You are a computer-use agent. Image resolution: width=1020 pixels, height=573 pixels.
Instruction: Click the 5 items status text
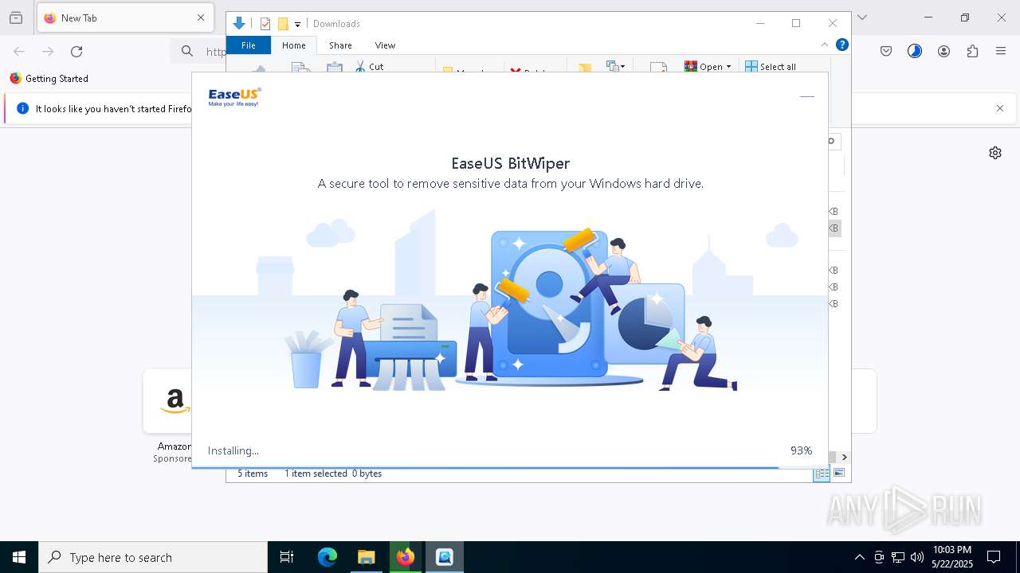[x=253, y=474]
